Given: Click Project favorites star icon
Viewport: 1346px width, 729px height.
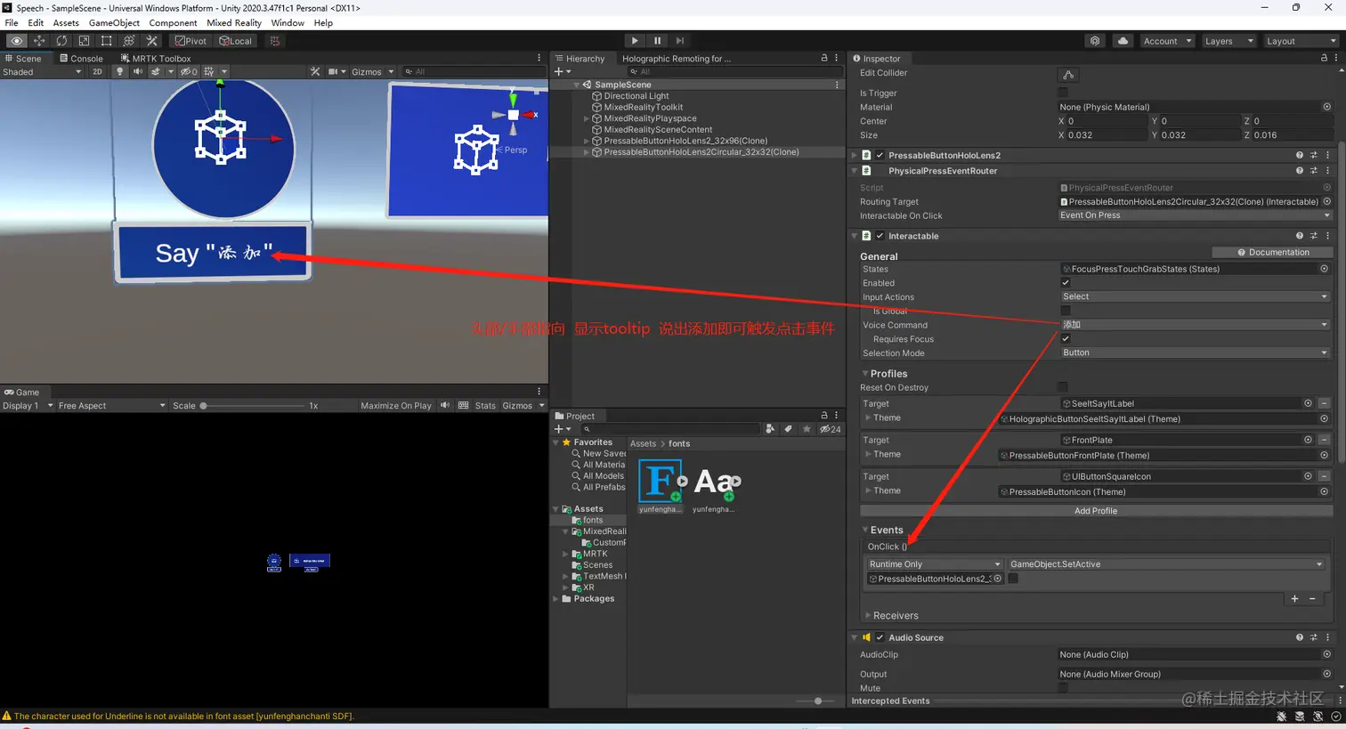Looking at the screenshot, I should (x=807, y=429).
